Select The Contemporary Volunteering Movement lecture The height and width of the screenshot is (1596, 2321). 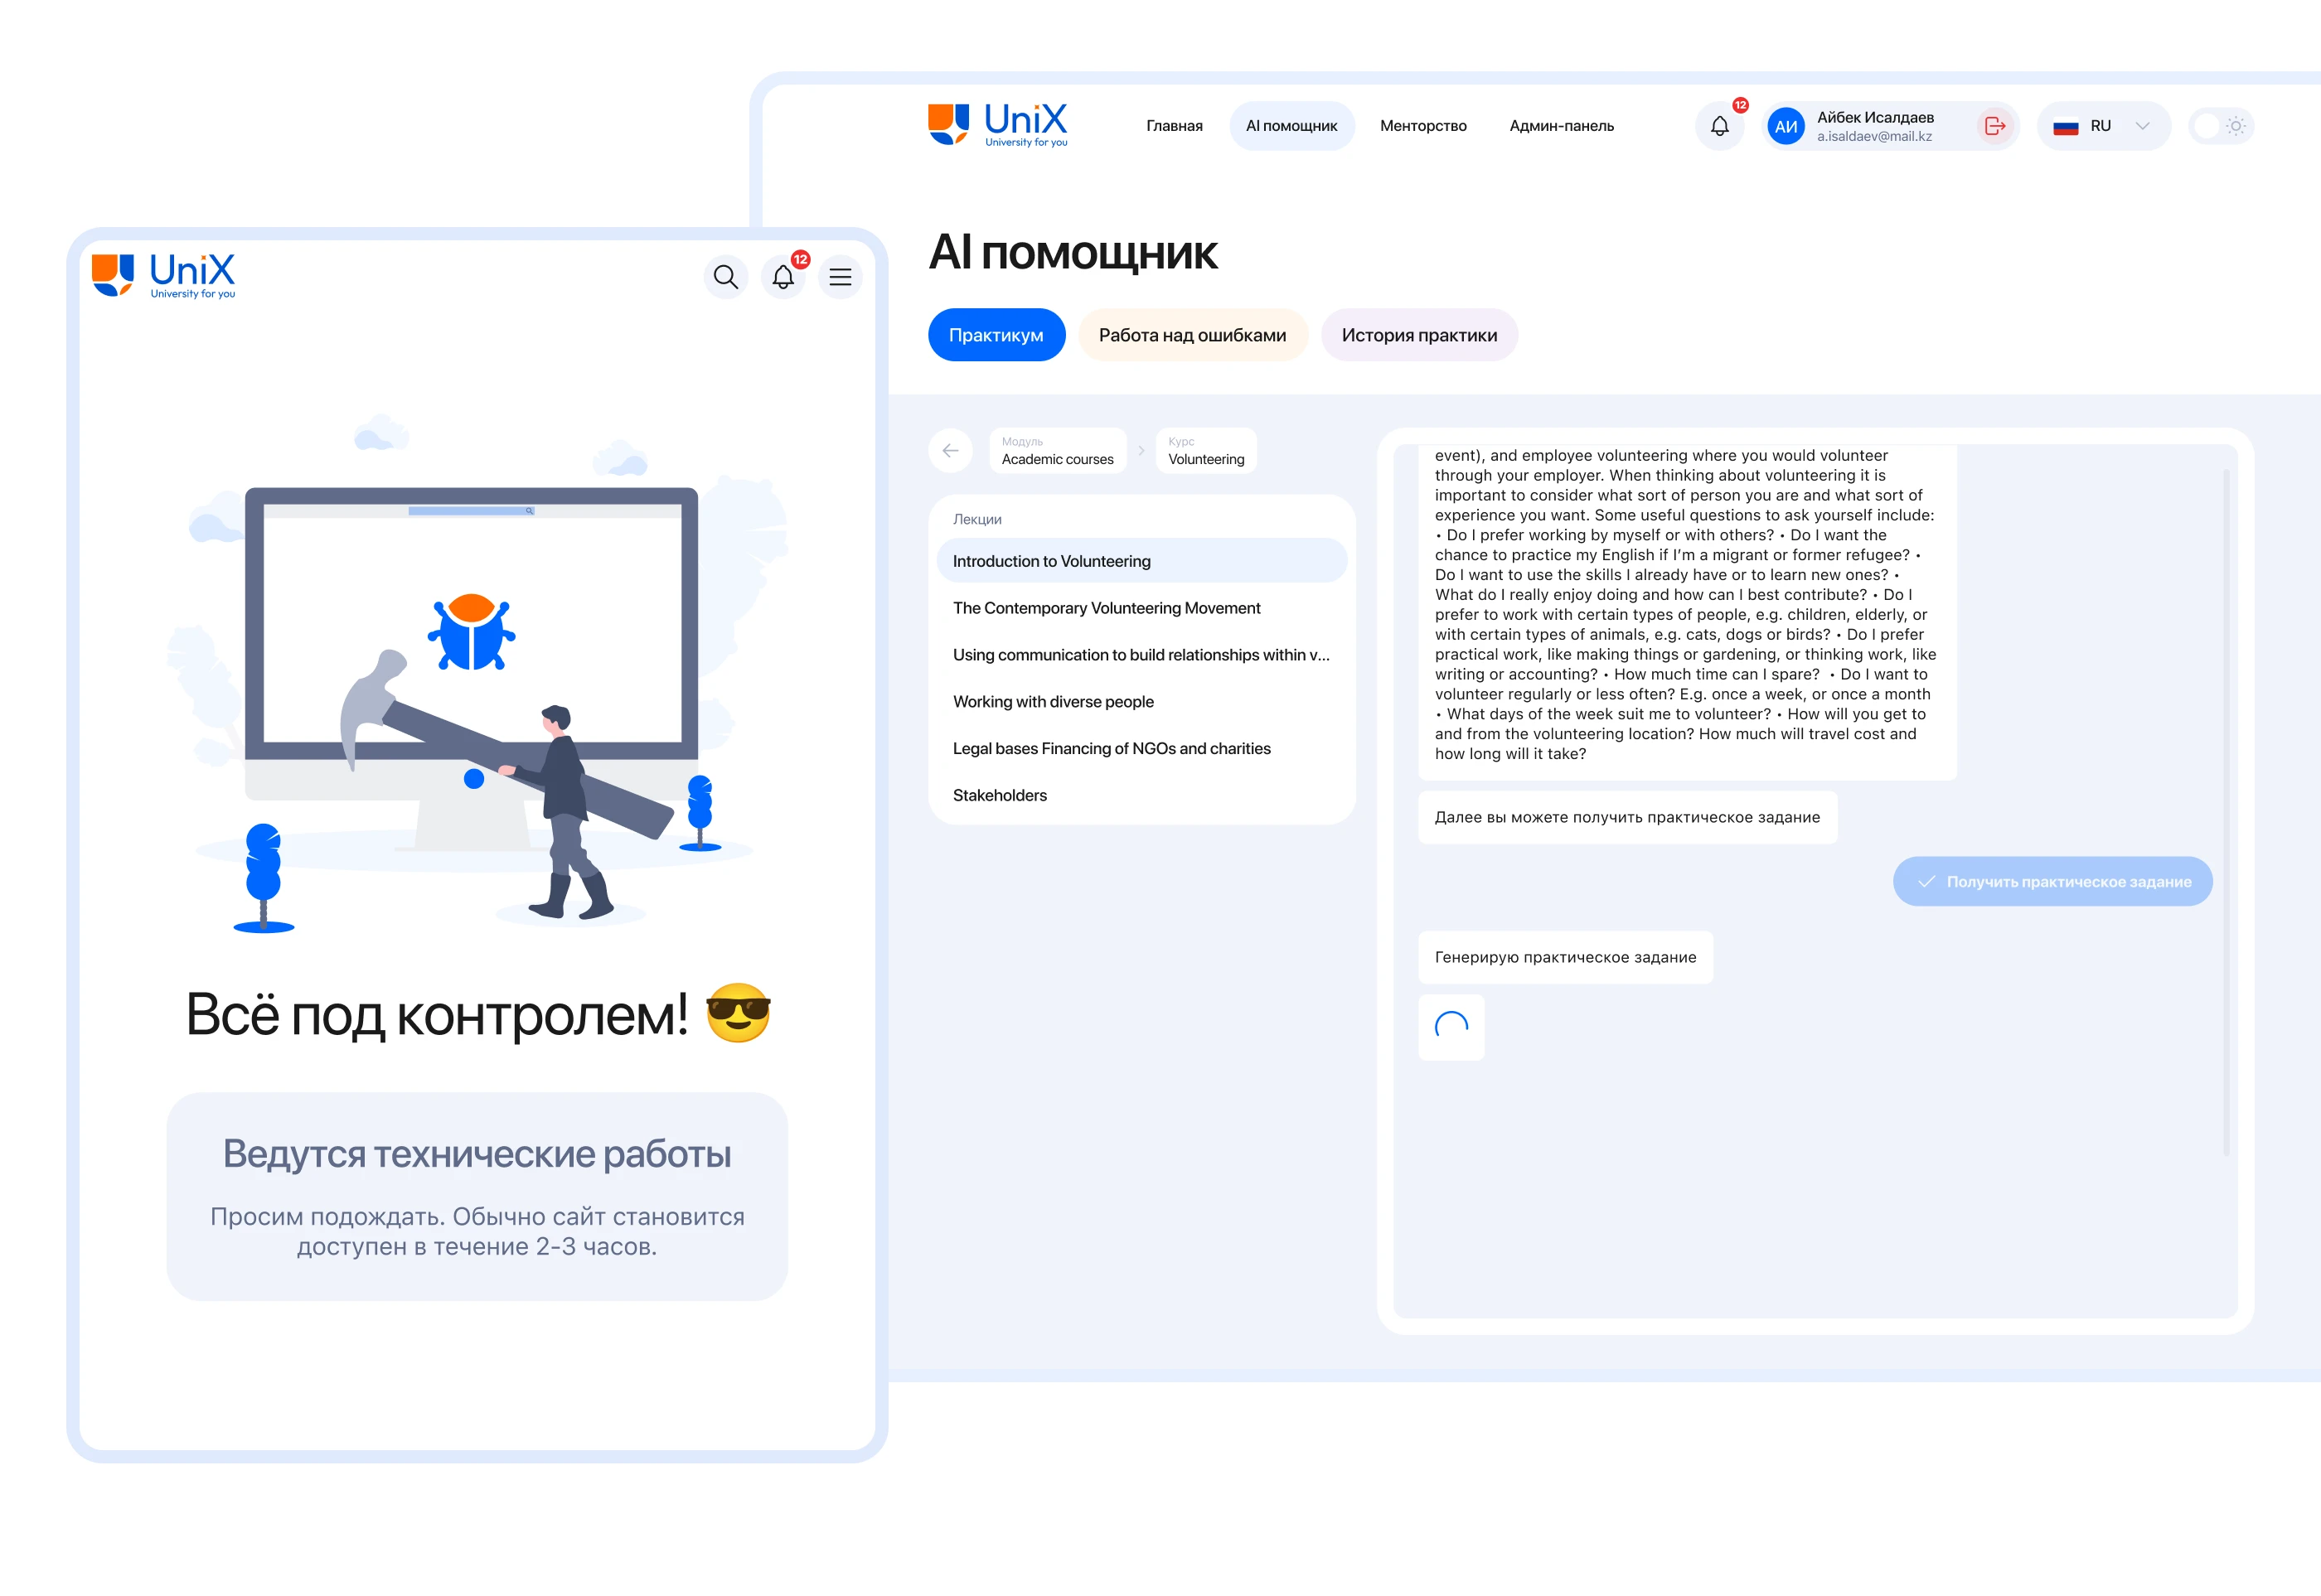click(x=1106, y=608)
